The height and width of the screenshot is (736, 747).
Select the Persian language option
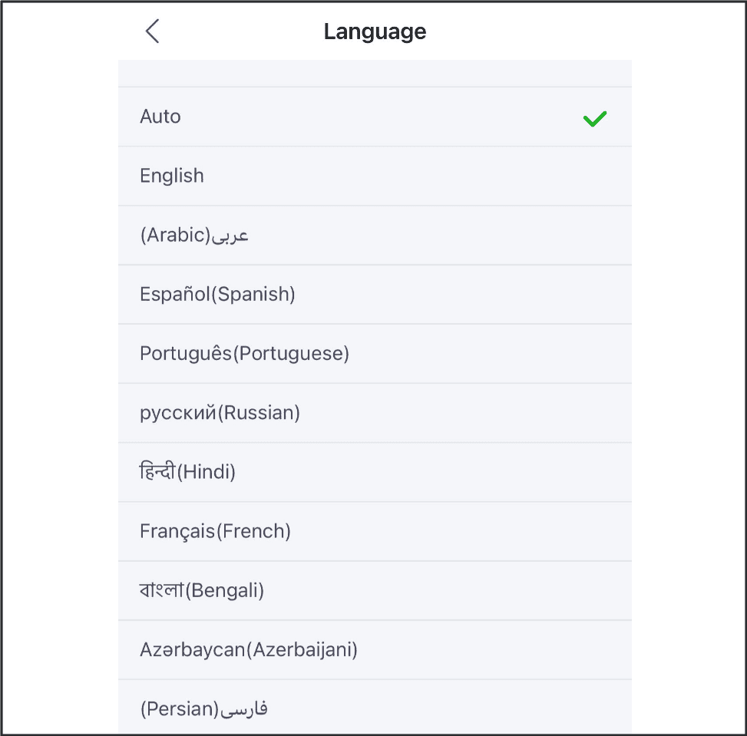coord(375,708)
